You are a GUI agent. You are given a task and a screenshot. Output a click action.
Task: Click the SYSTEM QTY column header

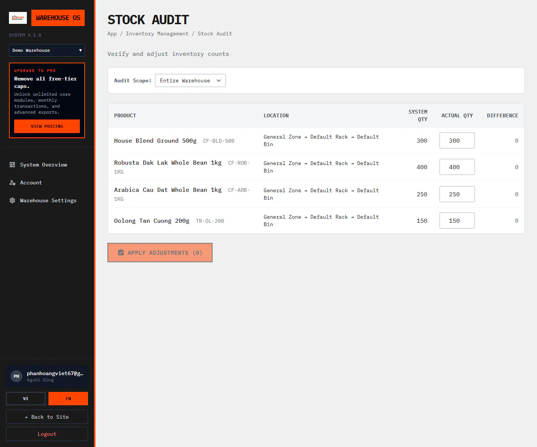click(418, 115)
